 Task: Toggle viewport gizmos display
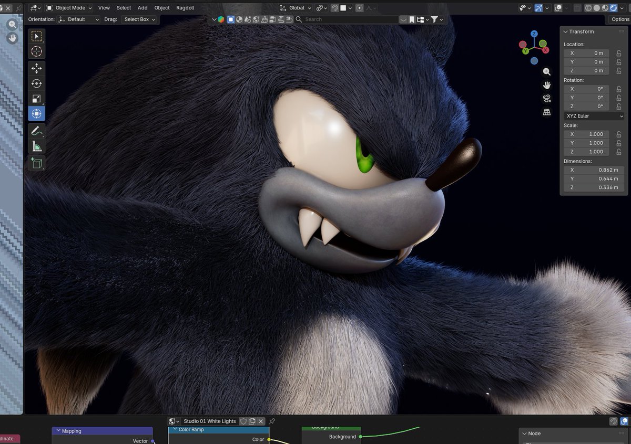coord(539,8)
